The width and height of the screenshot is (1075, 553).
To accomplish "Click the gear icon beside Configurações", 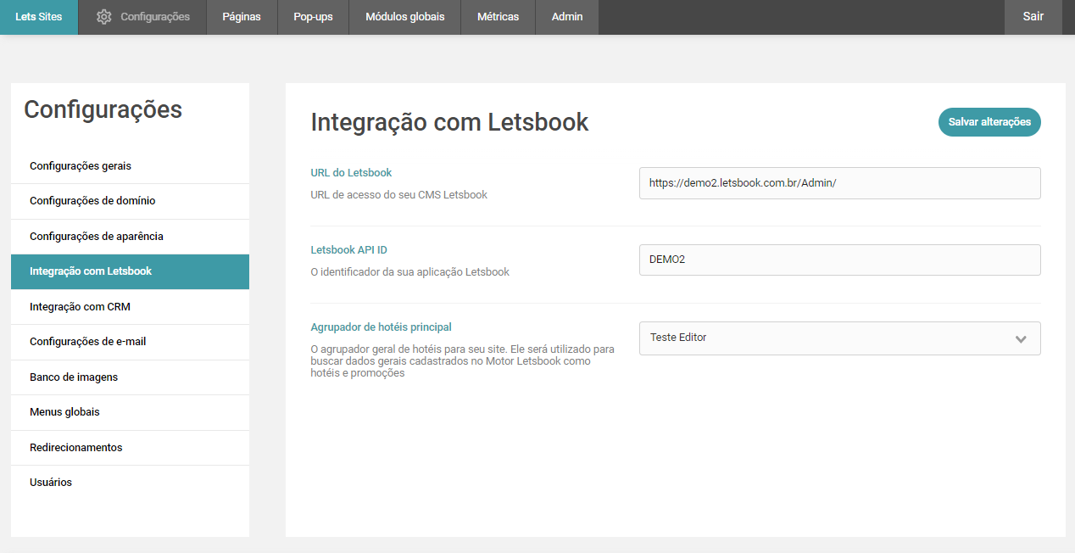I will tap(104, 17).
